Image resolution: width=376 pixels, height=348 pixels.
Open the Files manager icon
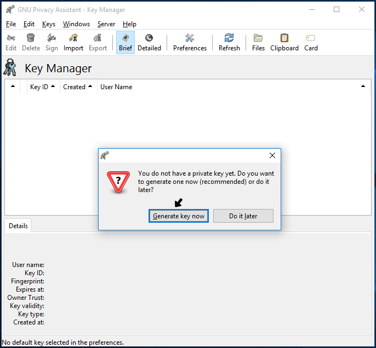(x=258, y=42)
